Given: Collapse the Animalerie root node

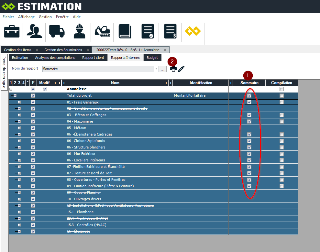Looking at the screenshot, I should 11,89.
